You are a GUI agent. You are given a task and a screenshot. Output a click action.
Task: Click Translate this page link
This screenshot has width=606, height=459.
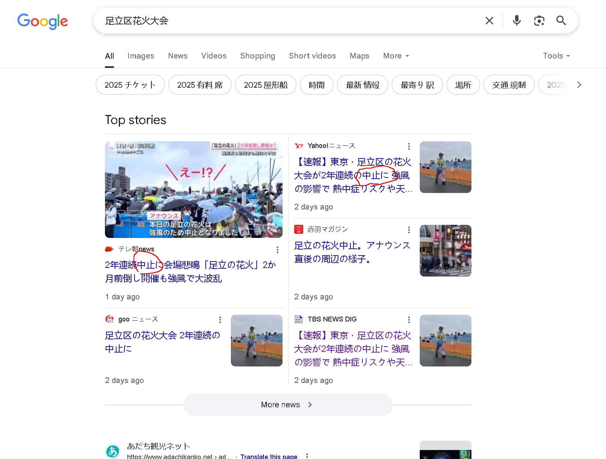click(269, 456)
